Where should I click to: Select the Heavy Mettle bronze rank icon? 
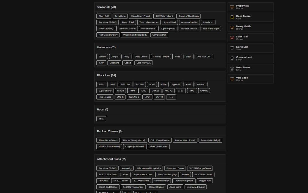[232, 27]
